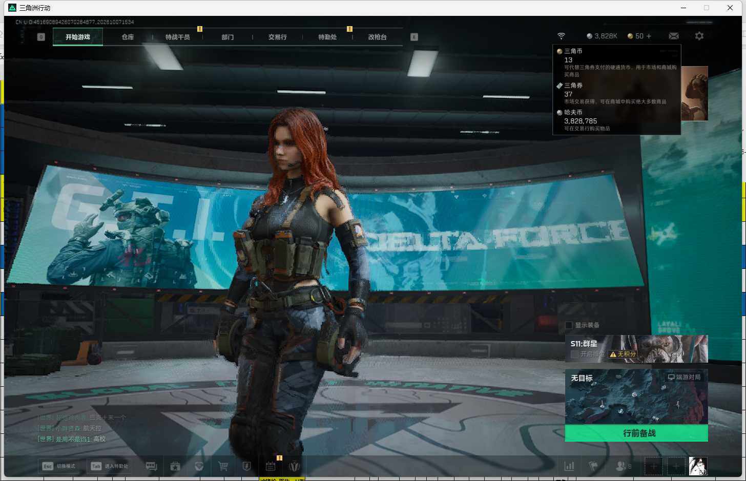746x481 pixels.
Task: Toggle the 开启排位 checkbox
Action: point(574,354)
